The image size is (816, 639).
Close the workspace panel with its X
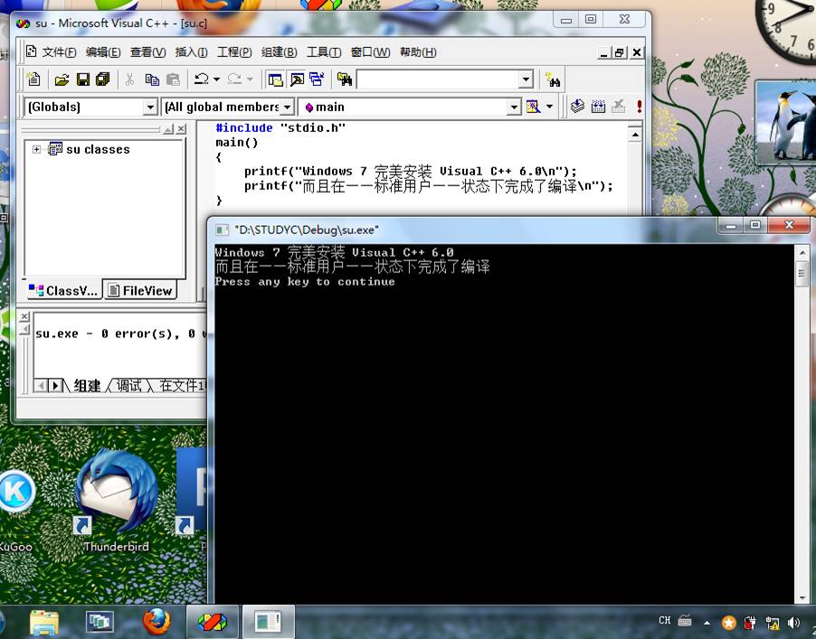pyautogui.click(x=181, y=129)
